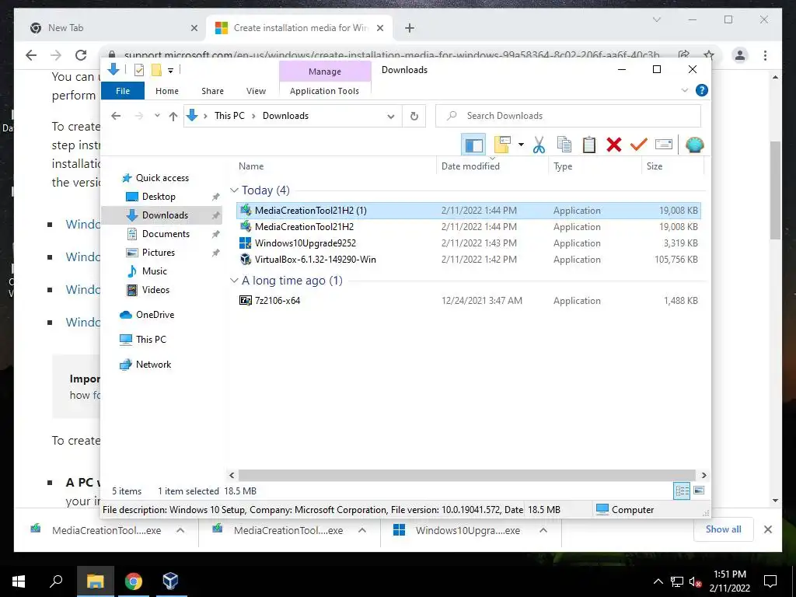Click the Cut scissors icon in Explorer toolbar

point(539,145)
